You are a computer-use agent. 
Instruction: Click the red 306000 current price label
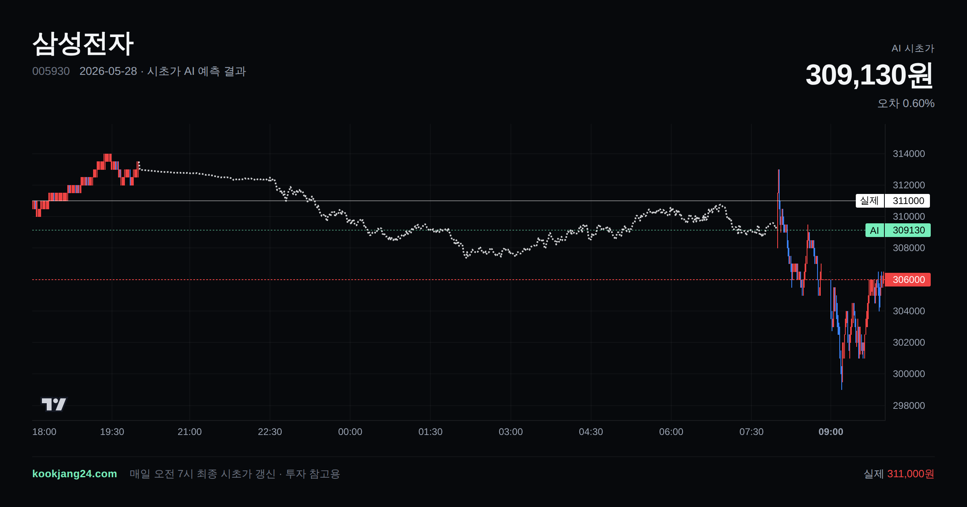[x=908, y=280]
